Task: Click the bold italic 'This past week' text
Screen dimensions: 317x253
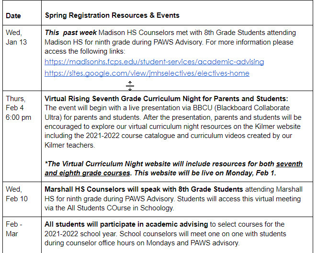Action: [70, 33]
